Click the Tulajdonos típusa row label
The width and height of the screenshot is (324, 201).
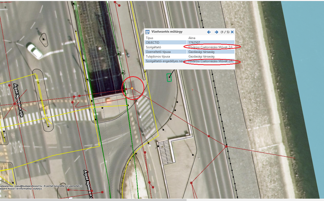tap(158, 56)
